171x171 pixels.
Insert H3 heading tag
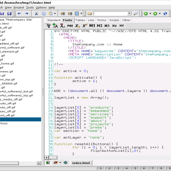[x=107, y=26]
